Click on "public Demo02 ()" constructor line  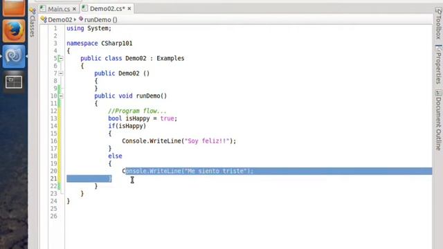coord(122,73)
